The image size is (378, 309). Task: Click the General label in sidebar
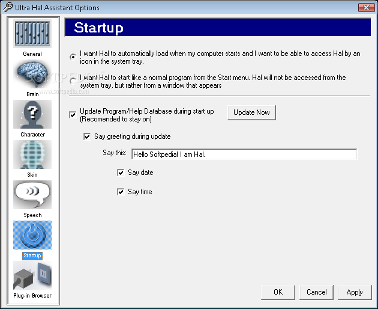point(32,54)
